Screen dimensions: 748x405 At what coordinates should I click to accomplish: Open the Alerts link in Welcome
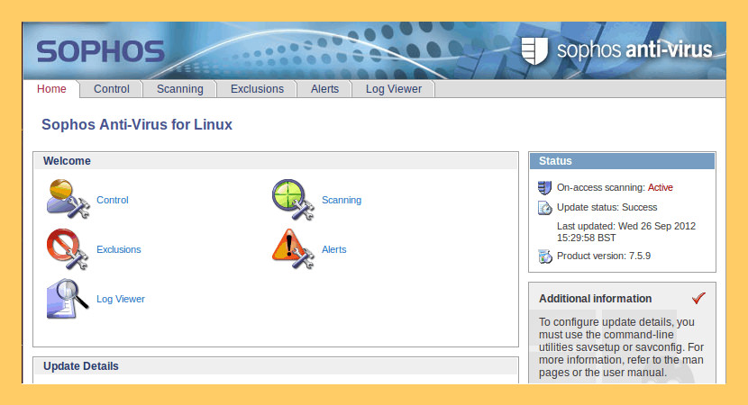[334, 249]
